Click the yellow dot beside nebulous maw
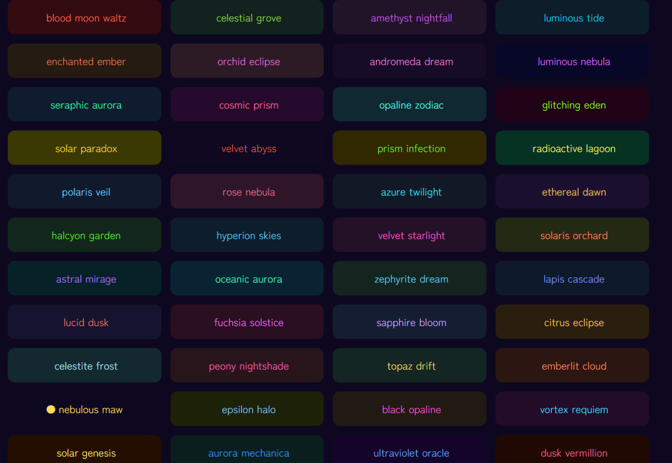This screenshot has height=463, width=672. 51,409
